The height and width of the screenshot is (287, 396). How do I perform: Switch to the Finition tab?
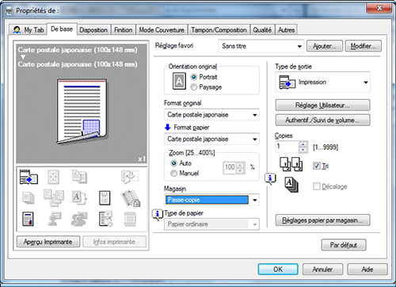tap(124, 30)
